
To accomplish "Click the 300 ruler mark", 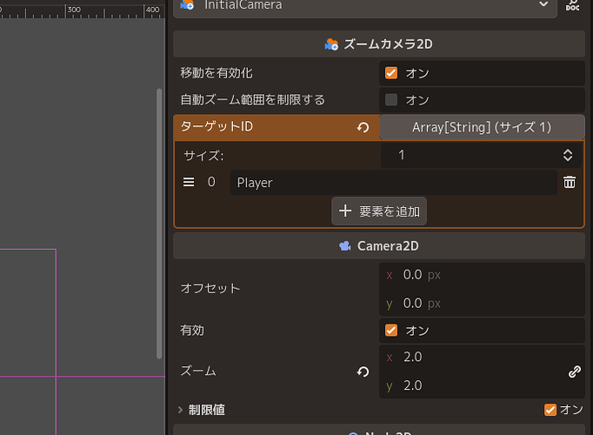I will 74,10.
